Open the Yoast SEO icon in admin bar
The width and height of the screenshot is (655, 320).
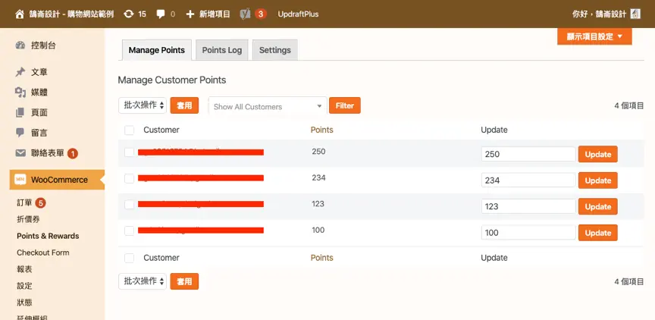point(245,14)
